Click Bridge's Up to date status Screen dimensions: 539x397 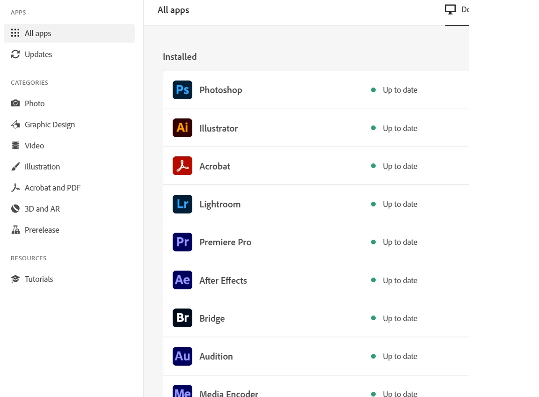pos(394,318)
